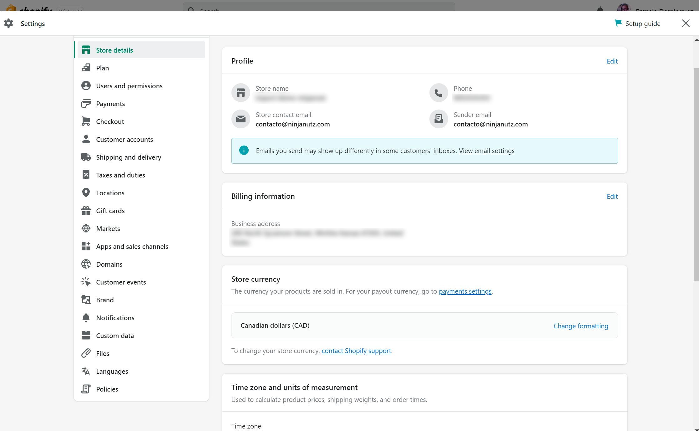Click the Taxes and duties sidebar icon
The image size is (699, 431).
pyautogui.click(x=86, y=175)
